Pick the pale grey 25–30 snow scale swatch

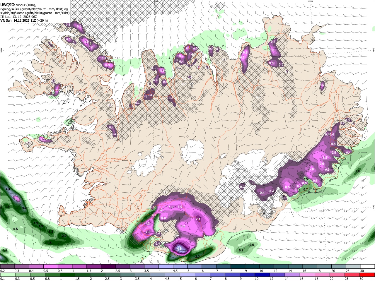[x=353, y=267]
